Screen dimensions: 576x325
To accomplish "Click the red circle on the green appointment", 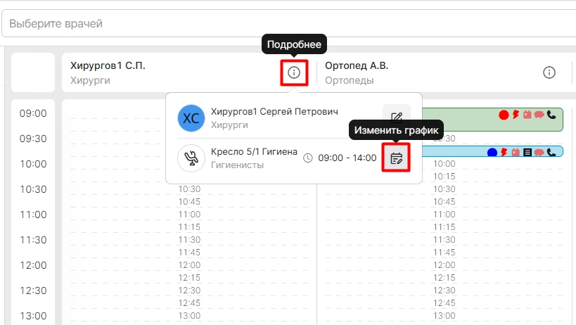I will tap(504, 115).
